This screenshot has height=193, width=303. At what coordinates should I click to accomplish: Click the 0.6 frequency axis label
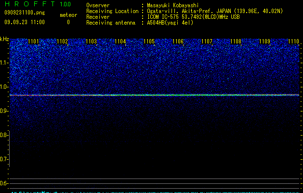tap(4, 183)
